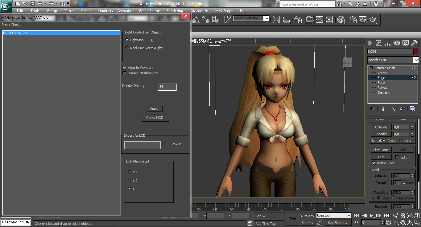Click the Save file icon
421x227 pixels.
pyautogui.click(x=33, y=4)
